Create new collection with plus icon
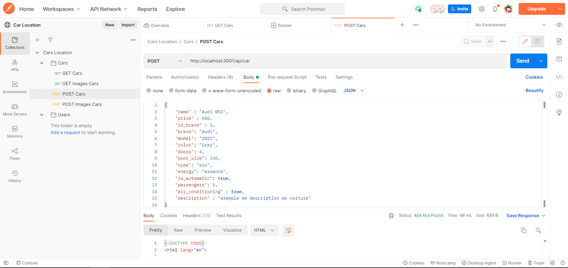This screenshot has height=268, width=568. click(37, 40)
